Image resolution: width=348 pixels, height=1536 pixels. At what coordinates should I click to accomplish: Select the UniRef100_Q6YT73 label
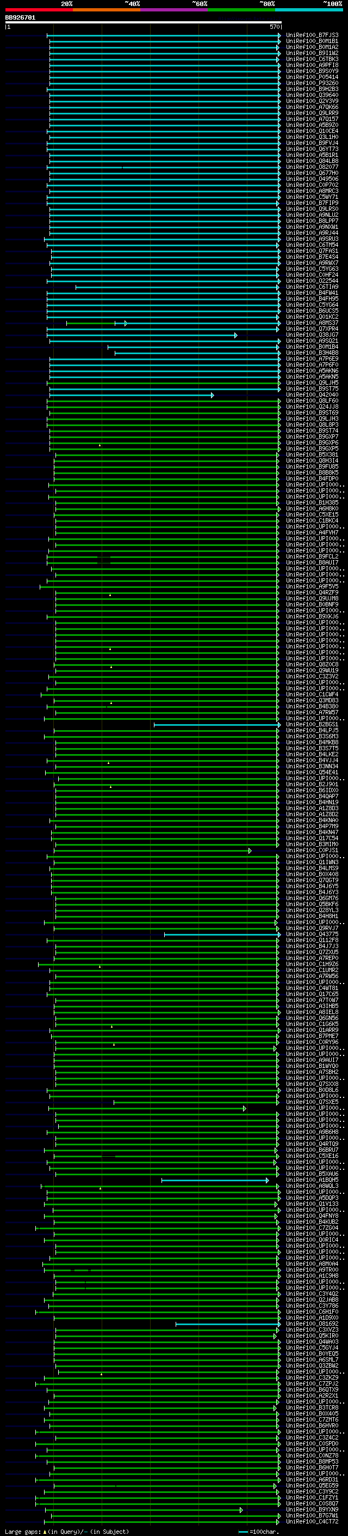tap(312, 150)
